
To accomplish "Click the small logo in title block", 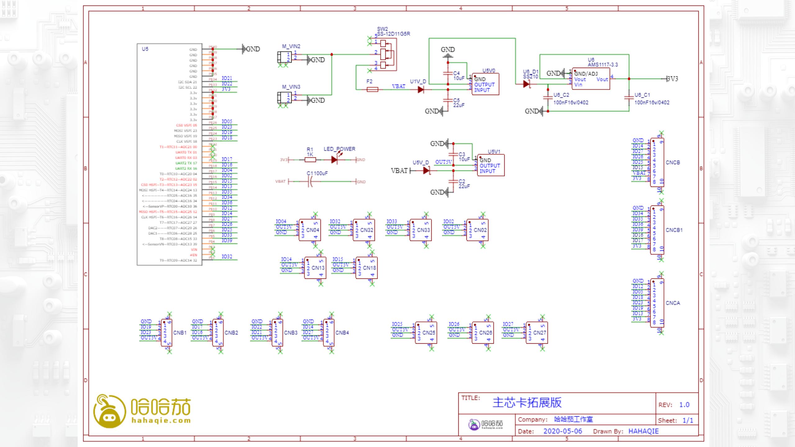I will (x=486, y=424).
